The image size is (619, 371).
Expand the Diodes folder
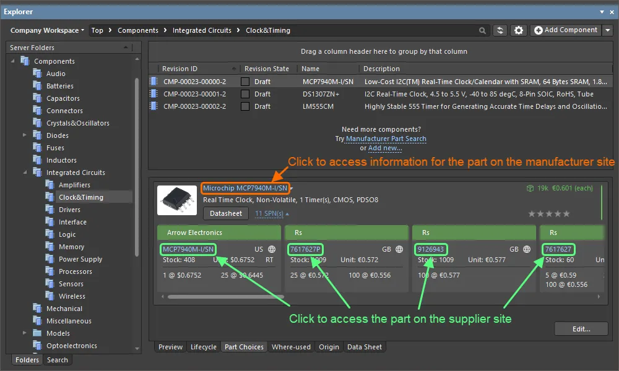point(25,135)
